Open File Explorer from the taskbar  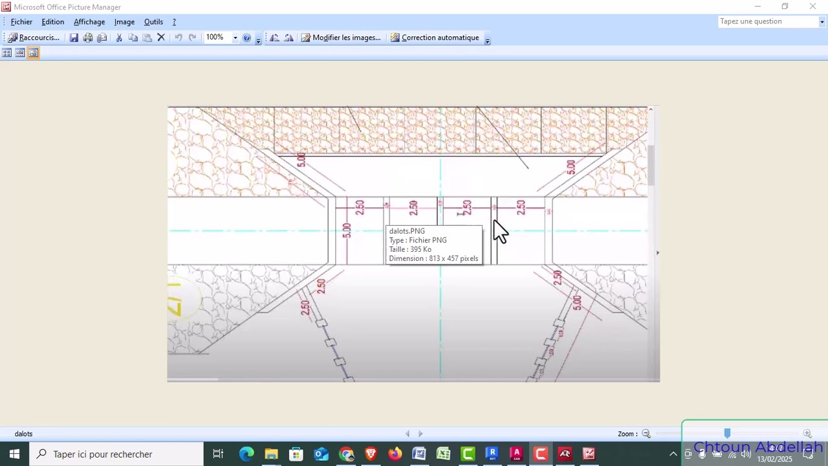tap(271, 454)
